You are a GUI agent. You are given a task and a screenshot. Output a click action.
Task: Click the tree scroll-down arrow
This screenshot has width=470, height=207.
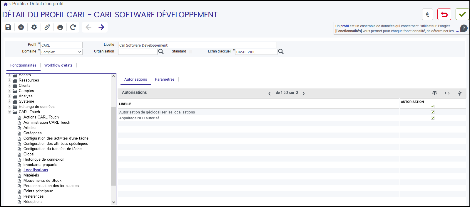(114, 202)
